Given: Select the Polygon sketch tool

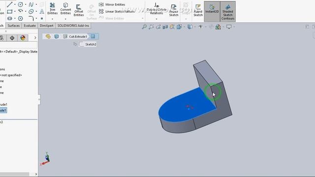Looking at the screenshot, I should (20, 19).
